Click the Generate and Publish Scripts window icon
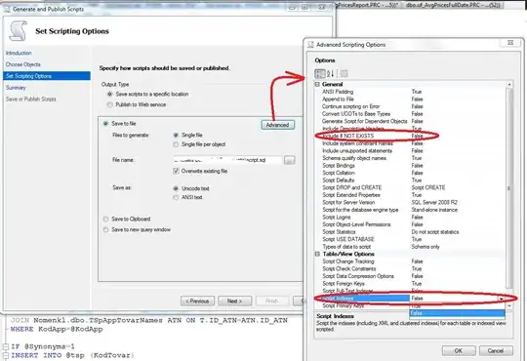 (7, 9)
